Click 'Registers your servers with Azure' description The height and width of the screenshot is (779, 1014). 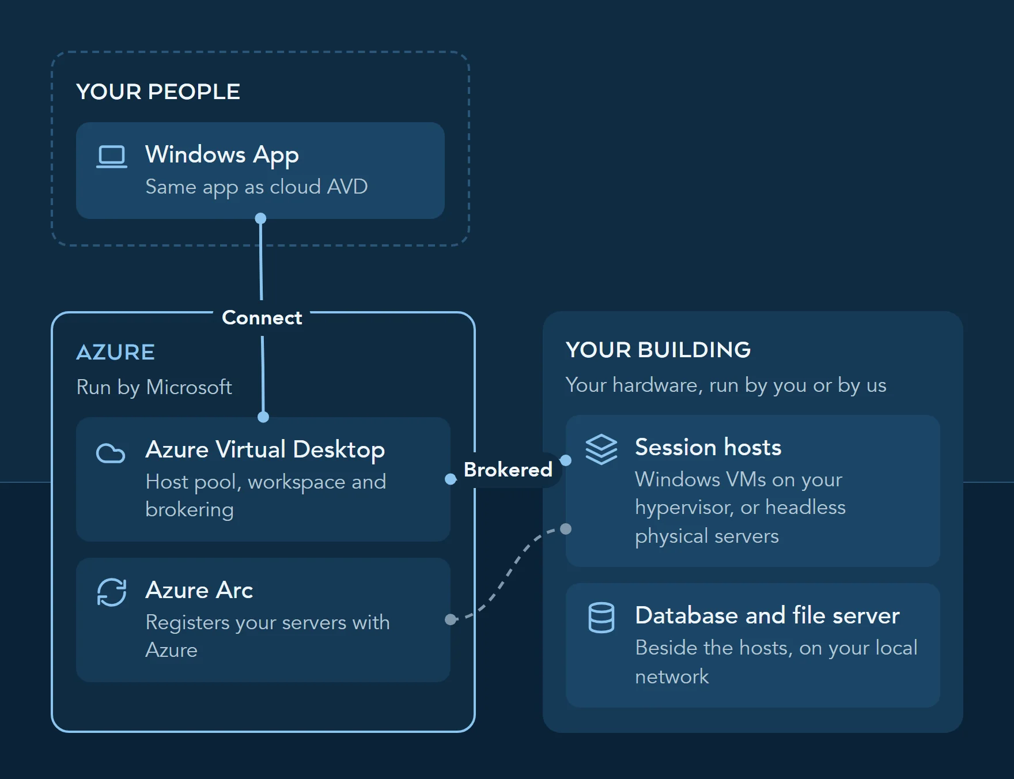[x=267, y=636]
